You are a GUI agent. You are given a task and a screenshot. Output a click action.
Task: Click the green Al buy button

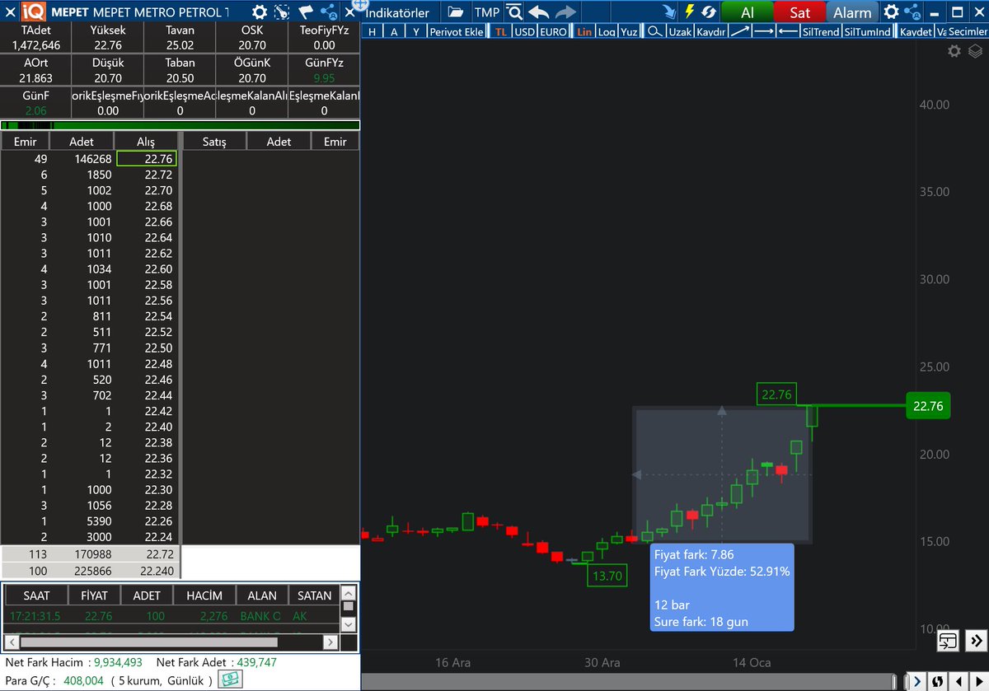(x=747, y=12)
